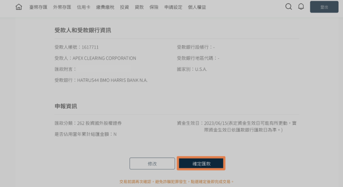Confirm with the 確定匯款 button

pyautogui.click(x=201, y=164)
